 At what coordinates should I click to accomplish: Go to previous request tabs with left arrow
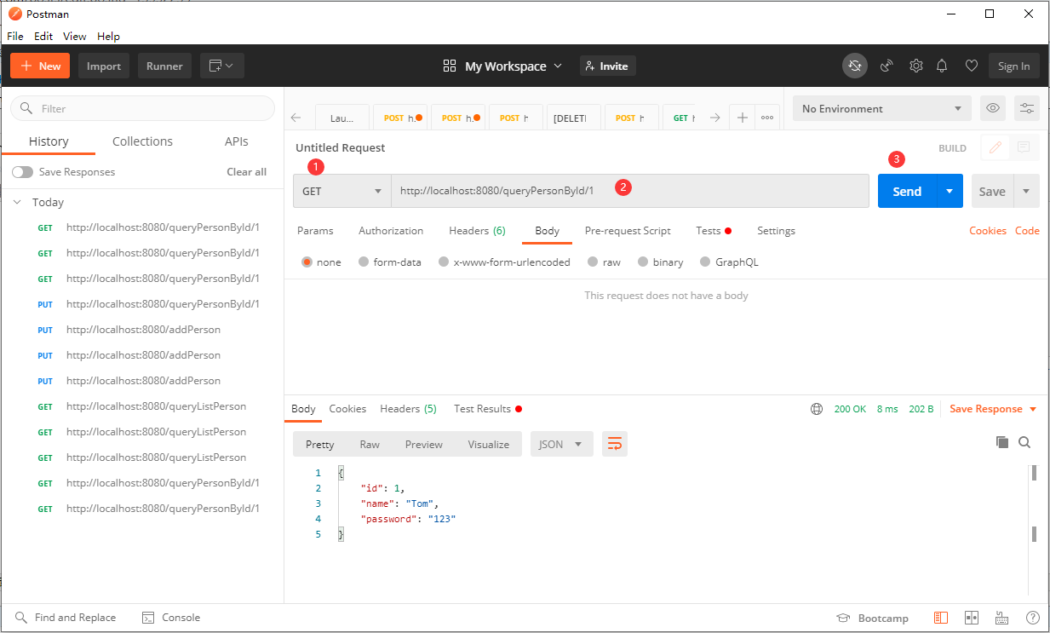[x=296, y=118]
